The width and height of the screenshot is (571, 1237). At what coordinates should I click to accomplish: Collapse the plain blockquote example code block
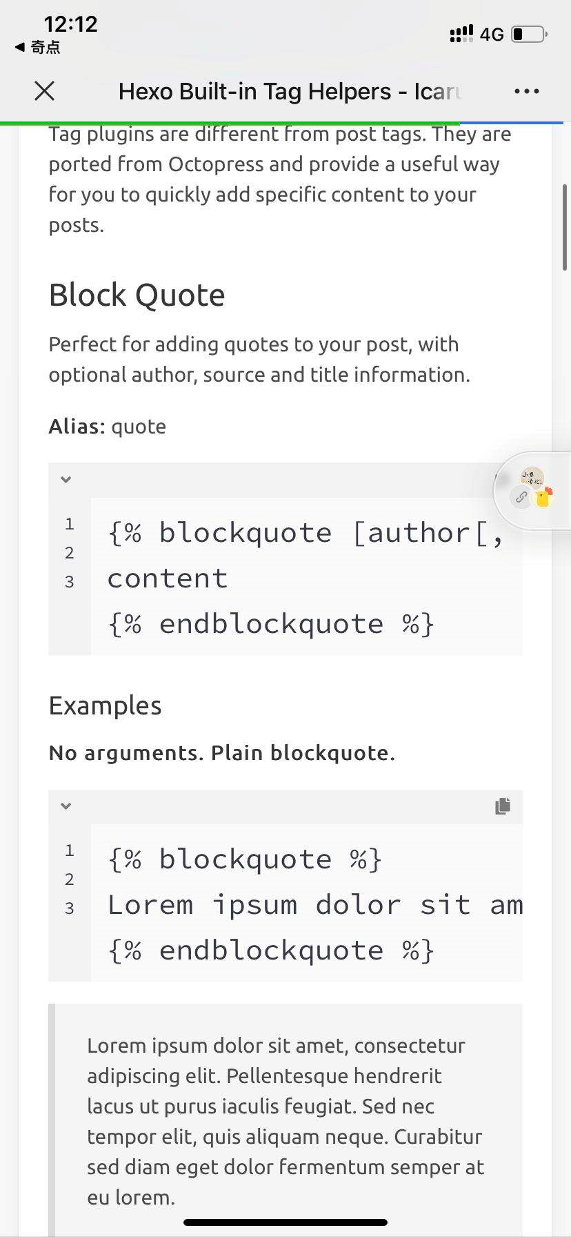pos(66,806)
